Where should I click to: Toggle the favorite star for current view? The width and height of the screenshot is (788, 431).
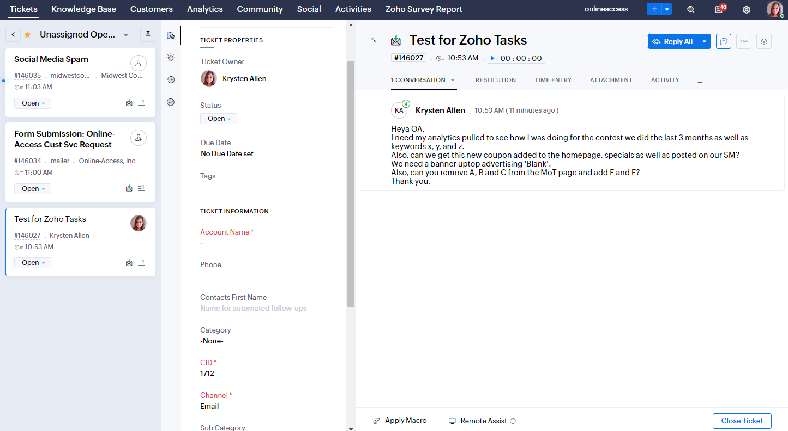(27, 35)
